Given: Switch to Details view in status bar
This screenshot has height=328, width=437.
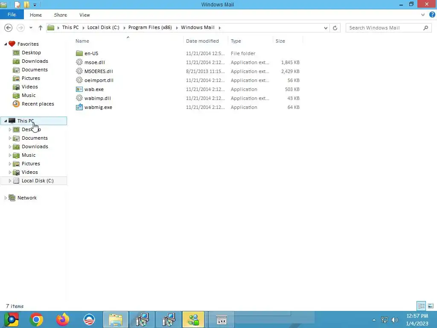Looking at the screenshot, I should pyautogui.click(x=421, y=306).
